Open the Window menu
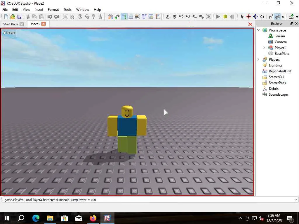Screen dimensions: 299x224 [x=83, y=10]
